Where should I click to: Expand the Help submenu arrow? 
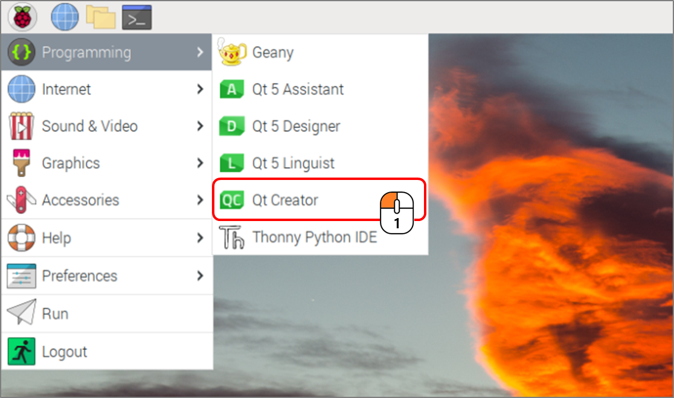[x=200, y=238]
